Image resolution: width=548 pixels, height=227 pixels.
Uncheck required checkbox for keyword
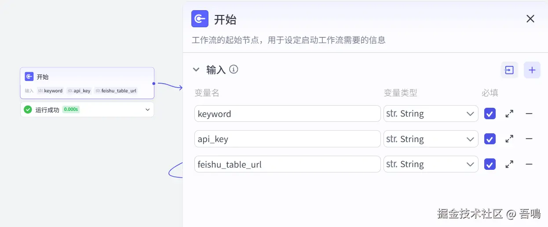pyautogui.click(x=490, y=113)
